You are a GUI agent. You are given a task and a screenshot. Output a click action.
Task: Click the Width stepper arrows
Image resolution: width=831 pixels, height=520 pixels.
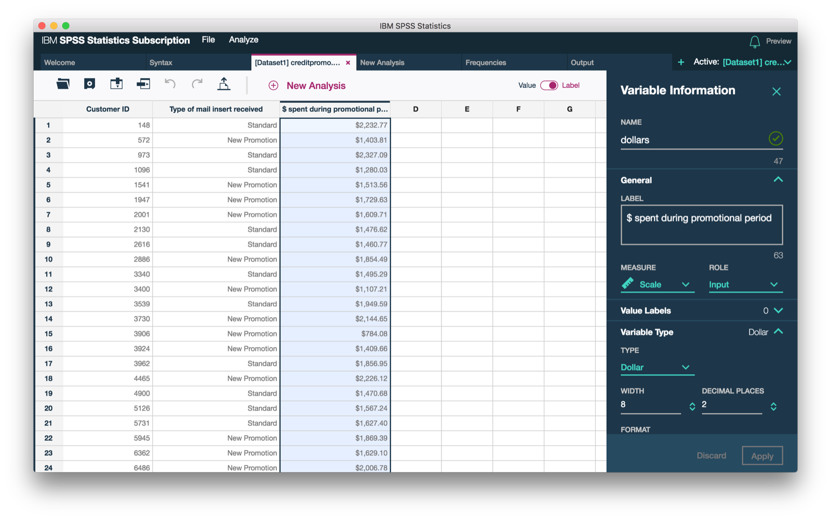tap(692, 406)
